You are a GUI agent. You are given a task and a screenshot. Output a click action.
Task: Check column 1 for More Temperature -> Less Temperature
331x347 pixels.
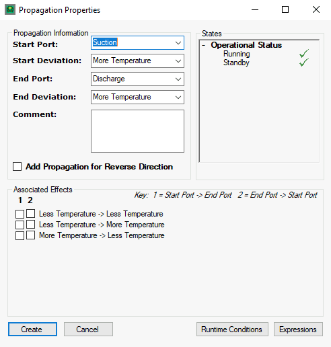[x=20, y=235]
